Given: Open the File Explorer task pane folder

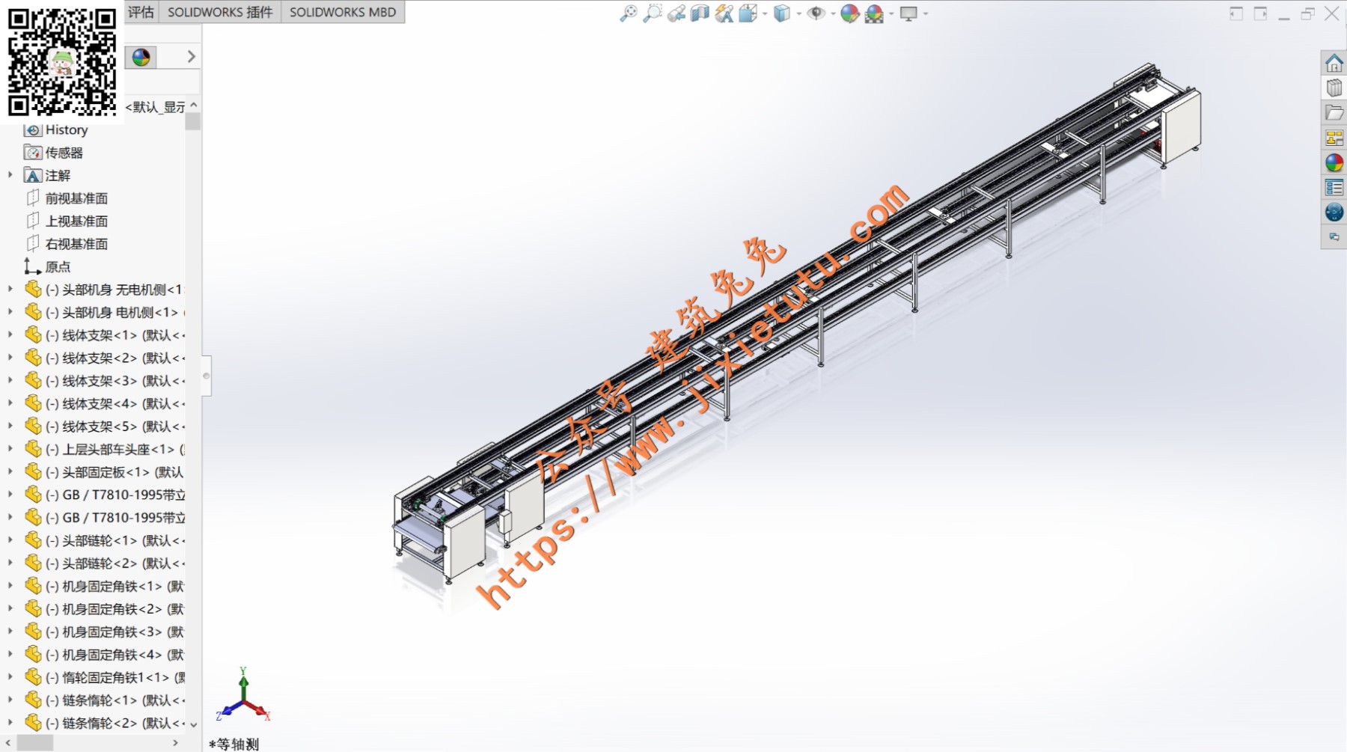Looking at the screenshot, I should coord(1334,113).
